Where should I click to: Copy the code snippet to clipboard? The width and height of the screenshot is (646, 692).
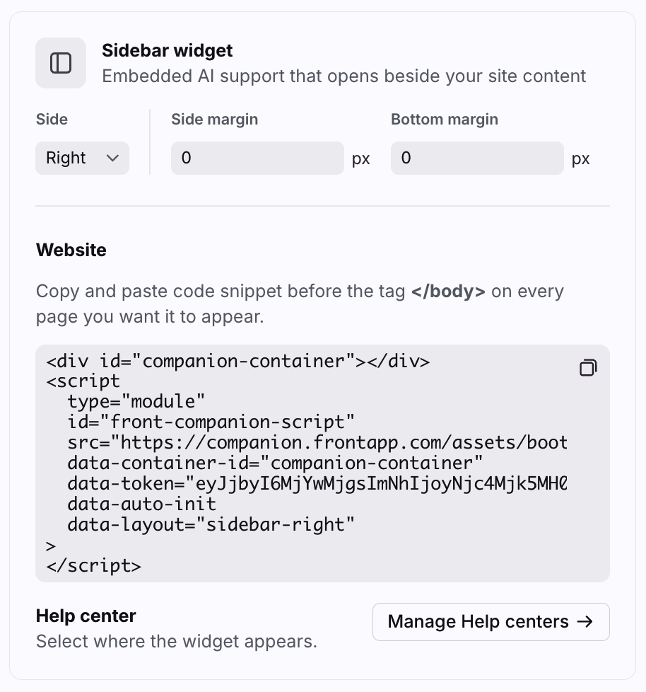click(x=588, y=368)
